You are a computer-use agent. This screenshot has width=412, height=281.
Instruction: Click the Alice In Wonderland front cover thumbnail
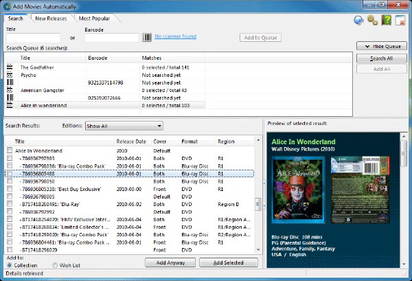[298, 190]
